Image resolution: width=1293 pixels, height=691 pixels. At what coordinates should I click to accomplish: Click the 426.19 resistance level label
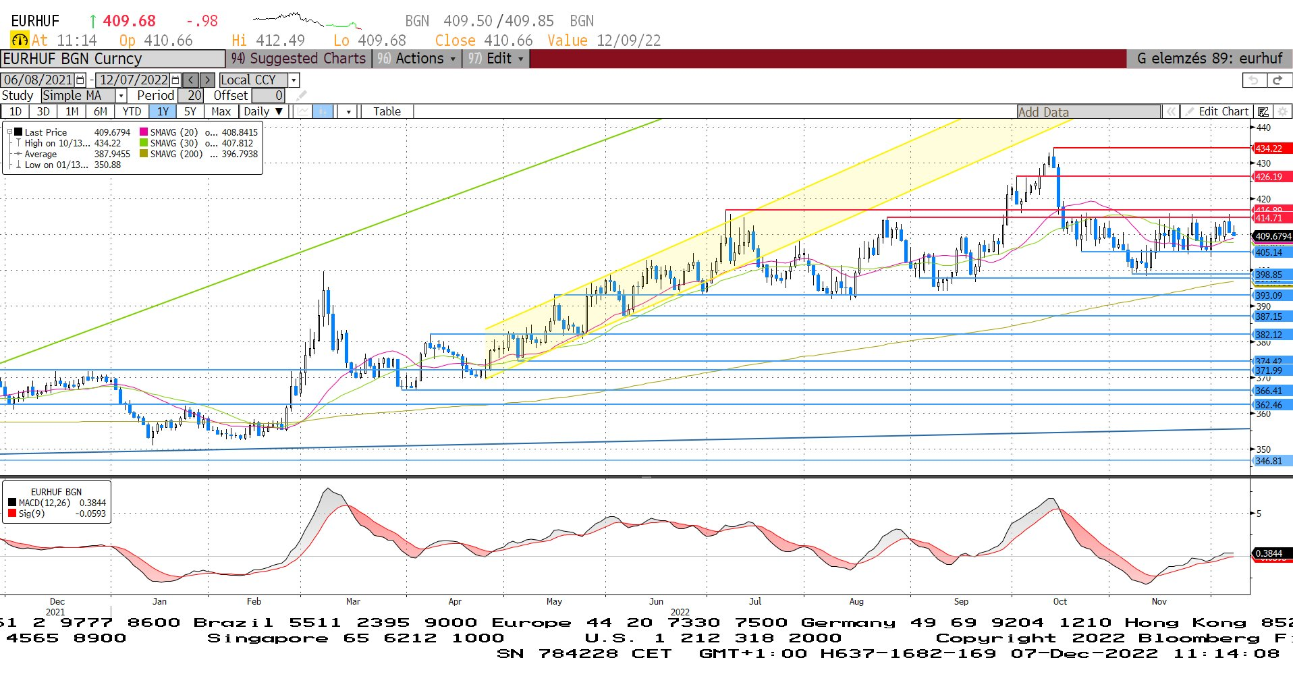pyautogui.click(x=1272, y=177)
